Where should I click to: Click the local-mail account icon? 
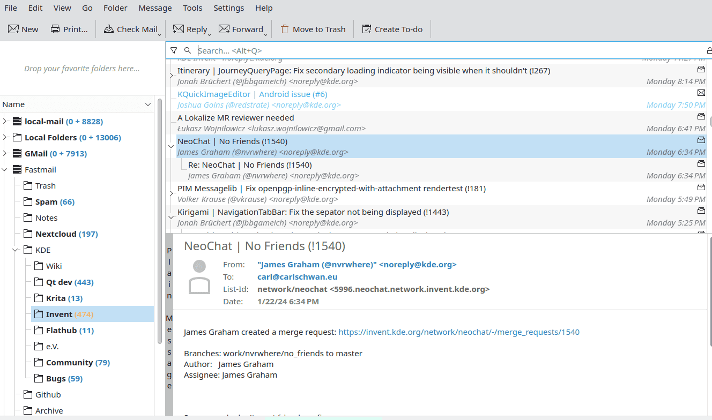coord(17,121)
